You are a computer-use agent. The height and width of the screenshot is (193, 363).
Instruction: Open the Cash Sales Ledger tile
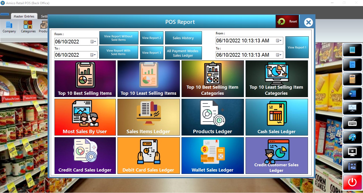276,117
